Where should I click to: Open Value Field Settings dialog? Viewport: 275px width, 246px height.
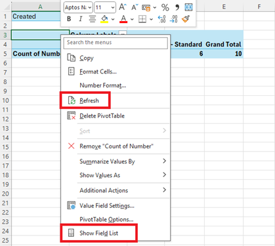point(116,205)
